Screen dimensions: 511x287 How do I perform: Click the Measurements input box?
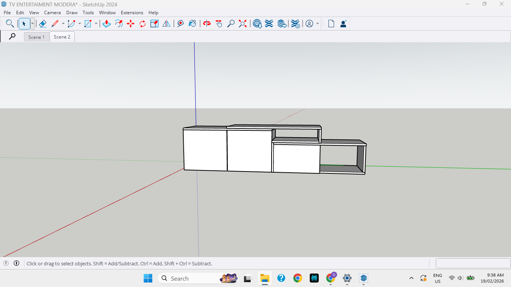[473, 263]
